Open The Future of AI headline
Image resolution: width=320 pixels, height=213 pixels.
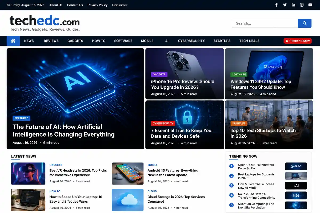pyautogui.click(x=63, y=130)
